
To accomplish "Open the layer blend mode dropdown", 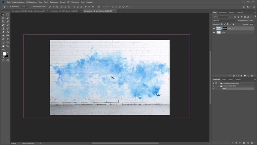I will click(x=225, y=21).
